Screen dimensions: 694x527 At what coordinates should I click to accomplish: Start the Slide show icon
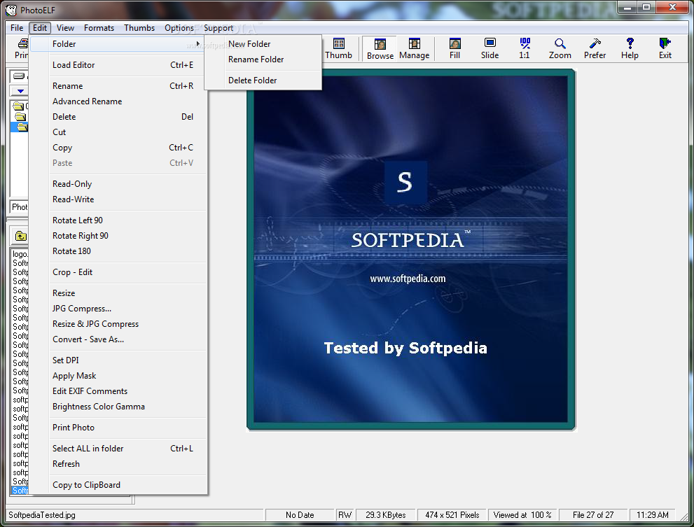click(490, 48)
